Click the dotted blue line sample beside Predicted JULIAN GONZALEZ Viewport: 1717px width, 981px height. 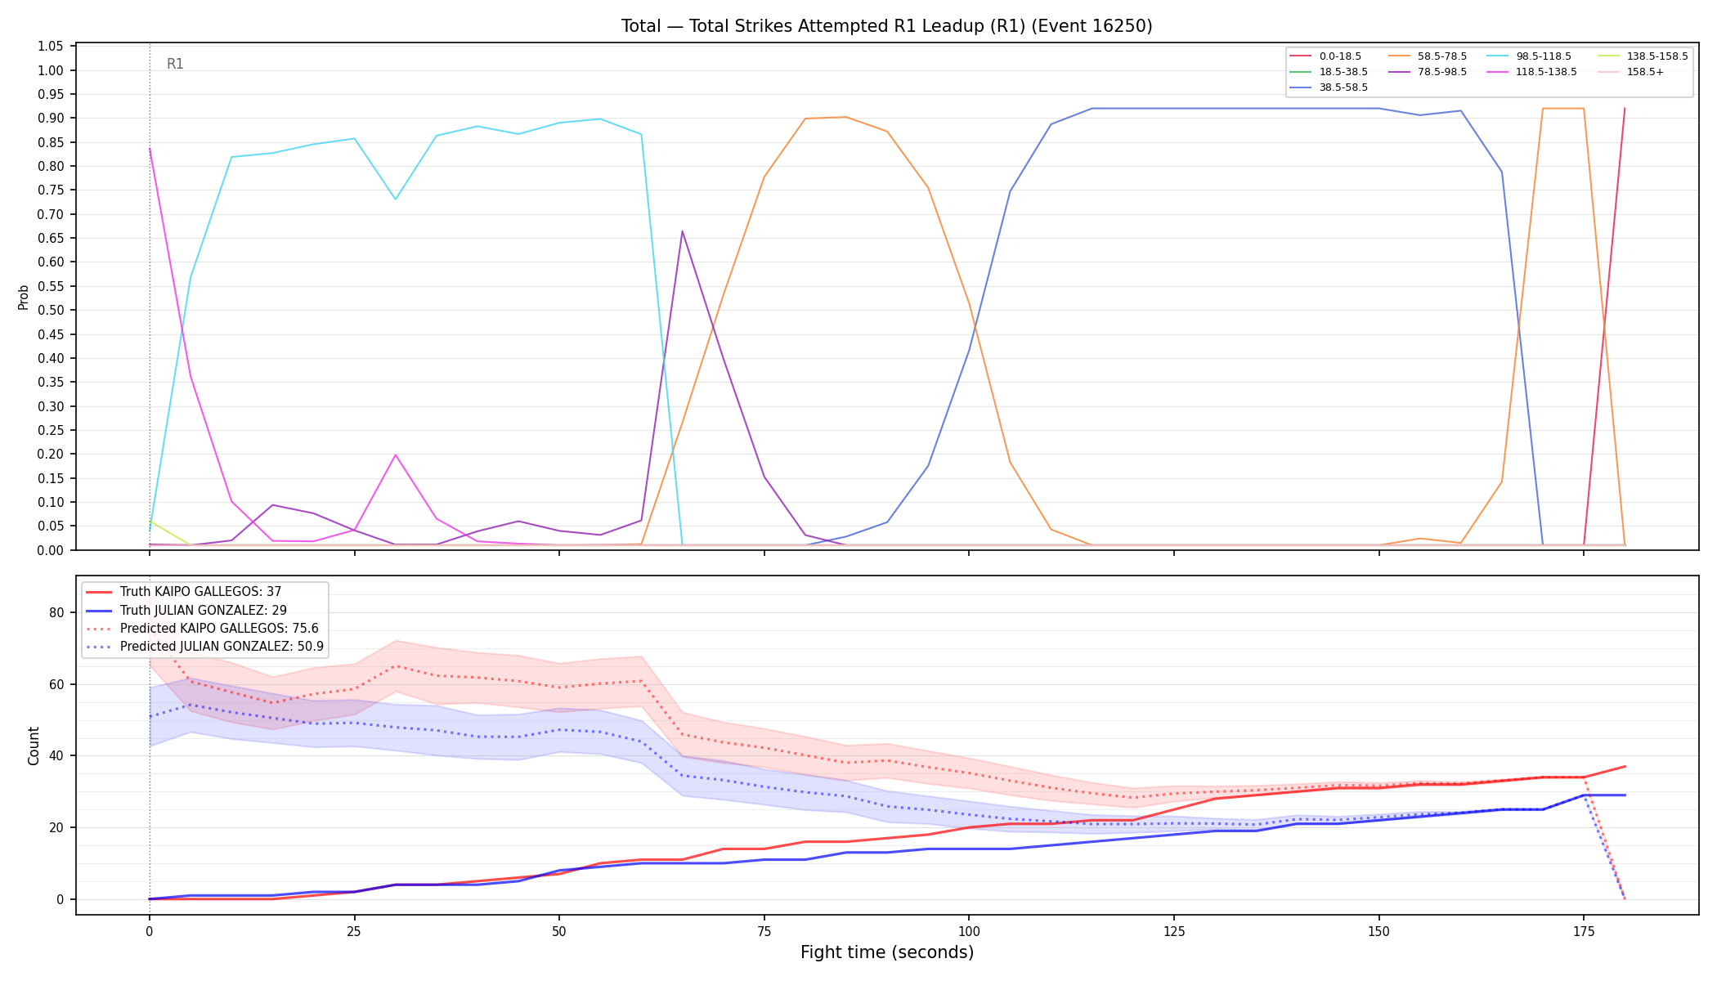pos(100,647)
